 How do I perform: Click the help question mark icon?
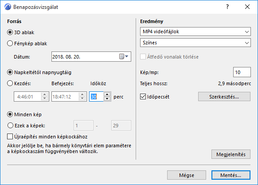coord(227,7)
